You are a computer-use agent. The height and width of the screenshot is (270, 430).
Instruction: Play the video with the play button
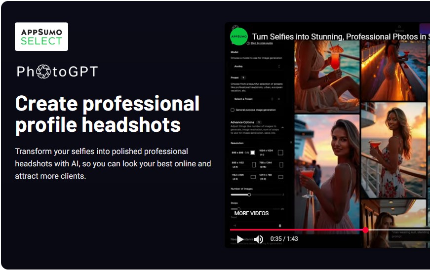point(240,239)
